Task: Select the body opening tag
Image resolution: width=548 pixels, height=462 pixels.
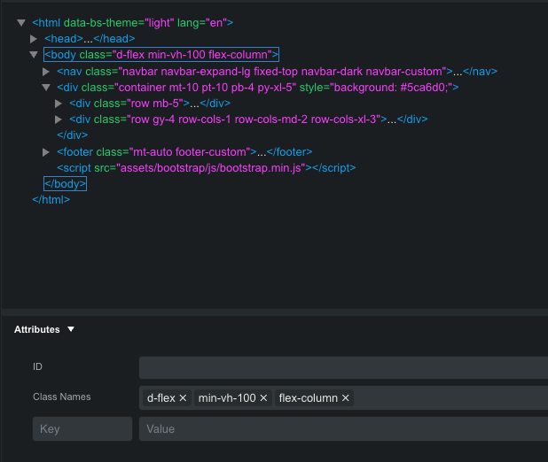Action: [x=161, y=55]
